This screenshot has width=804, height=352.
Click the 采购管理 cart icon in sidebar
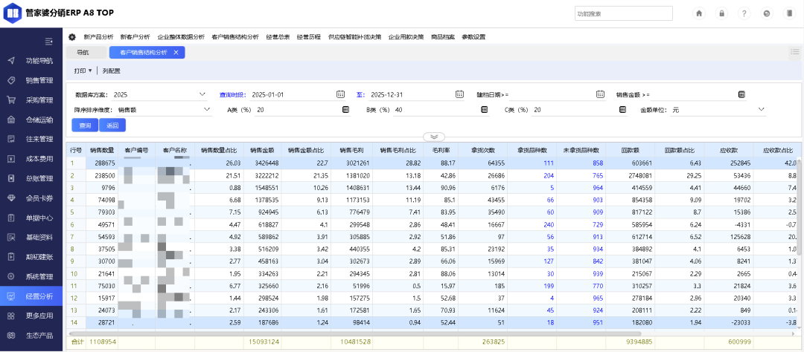[10, 100]
